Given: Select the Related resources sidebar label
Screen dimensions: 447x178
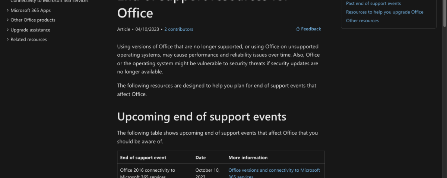Looking at the screenshot, I should point(29,39).
